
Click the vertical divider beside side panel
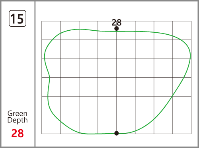click(35, 74)
